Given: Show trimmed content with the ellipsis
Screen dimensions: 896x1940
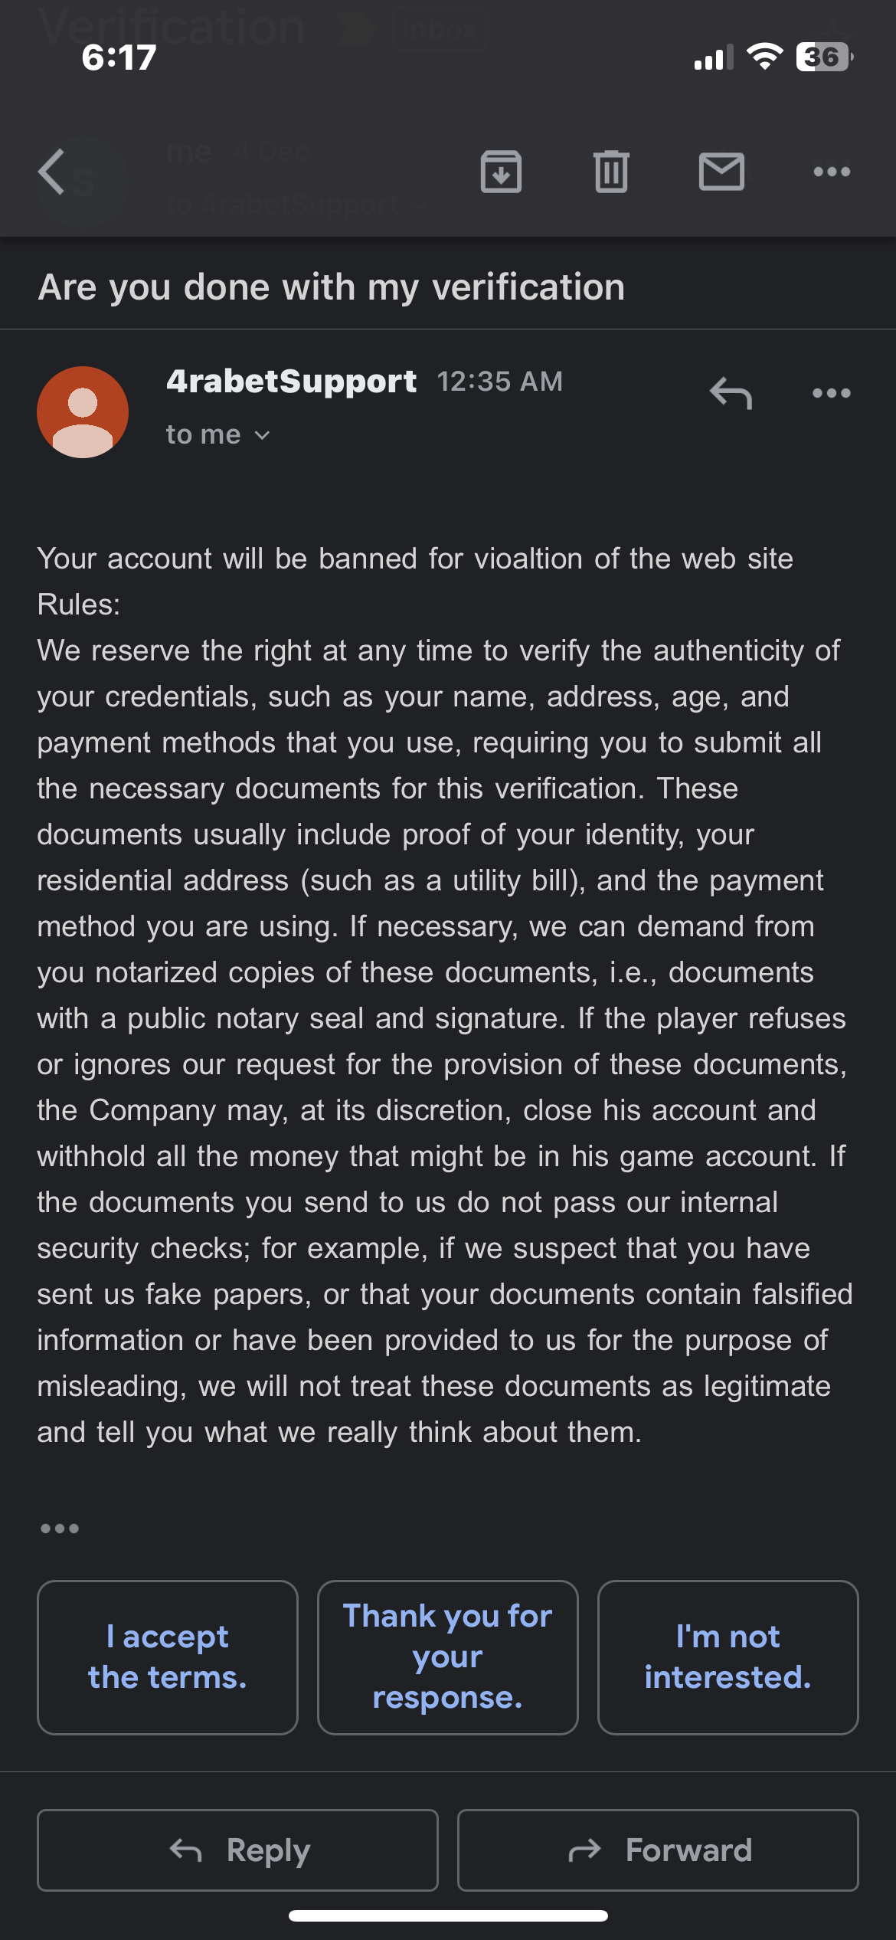Looking at the screenshot, I should [60, 1529].
